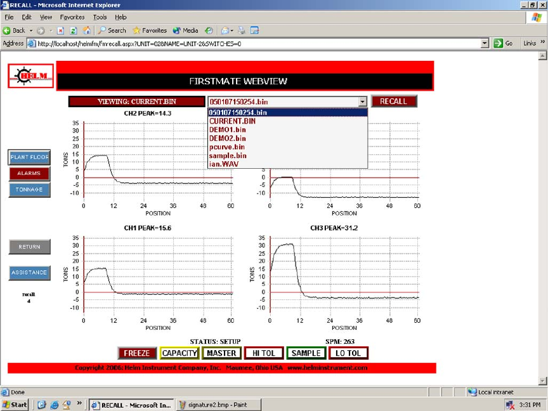Open the Favorites toolbar button
This screenshot has width=548, height=411.
pyautogui.click(x=150, y=30)
